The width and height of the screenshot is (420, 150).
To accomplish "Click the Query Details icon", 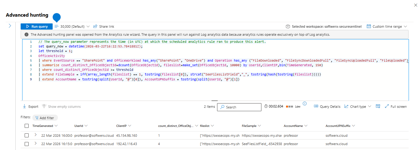I will point(316,106).
